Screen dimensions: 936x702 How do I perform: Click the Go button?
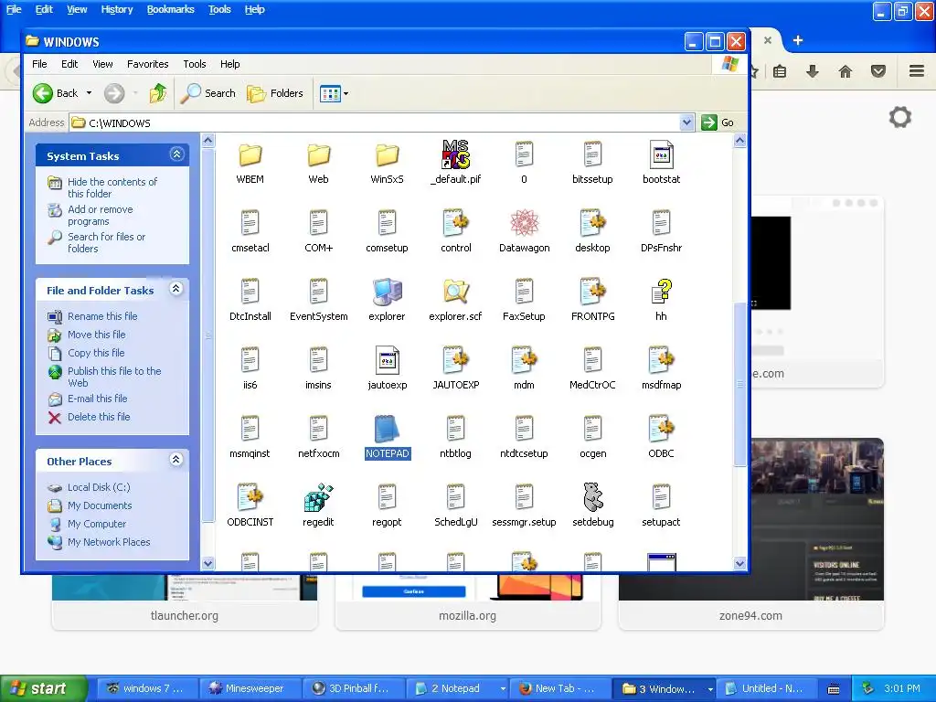pos(718,122)
